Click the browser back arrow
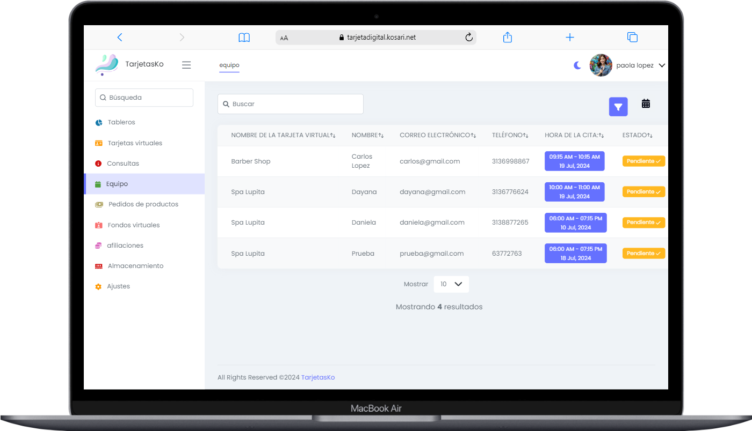Screen dimensions: 752x431 120,38
